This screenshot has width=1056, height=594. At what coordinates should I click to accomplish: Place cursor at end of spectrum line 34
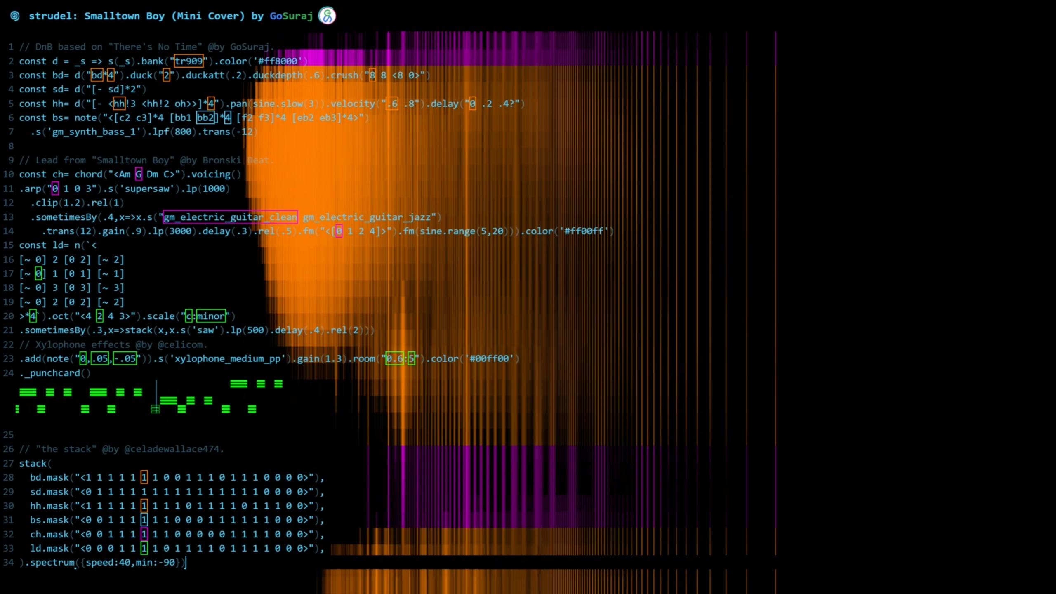(186, 563)
